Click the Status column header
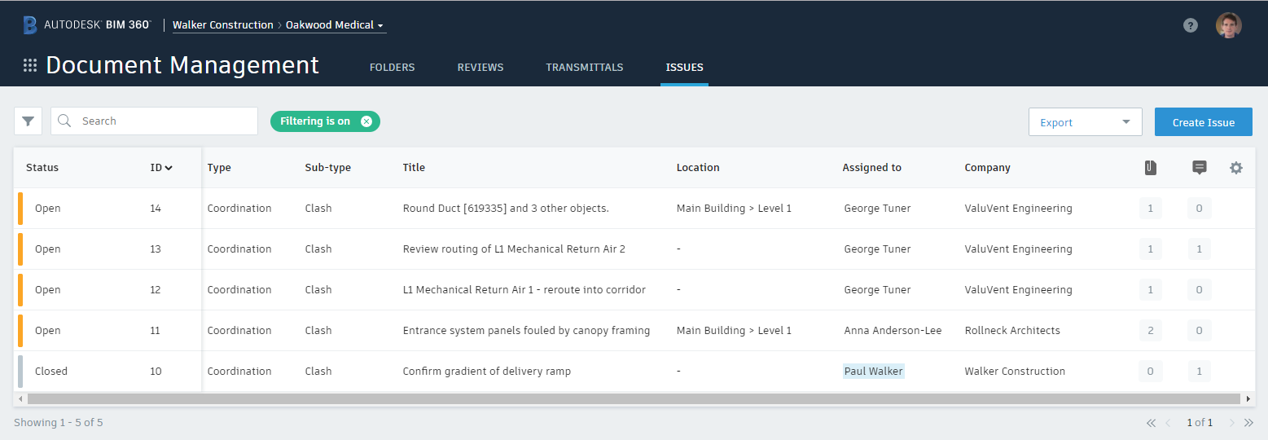Image resolution: width=1268 pixels, height=440 pixels. [x=42, y=168]
